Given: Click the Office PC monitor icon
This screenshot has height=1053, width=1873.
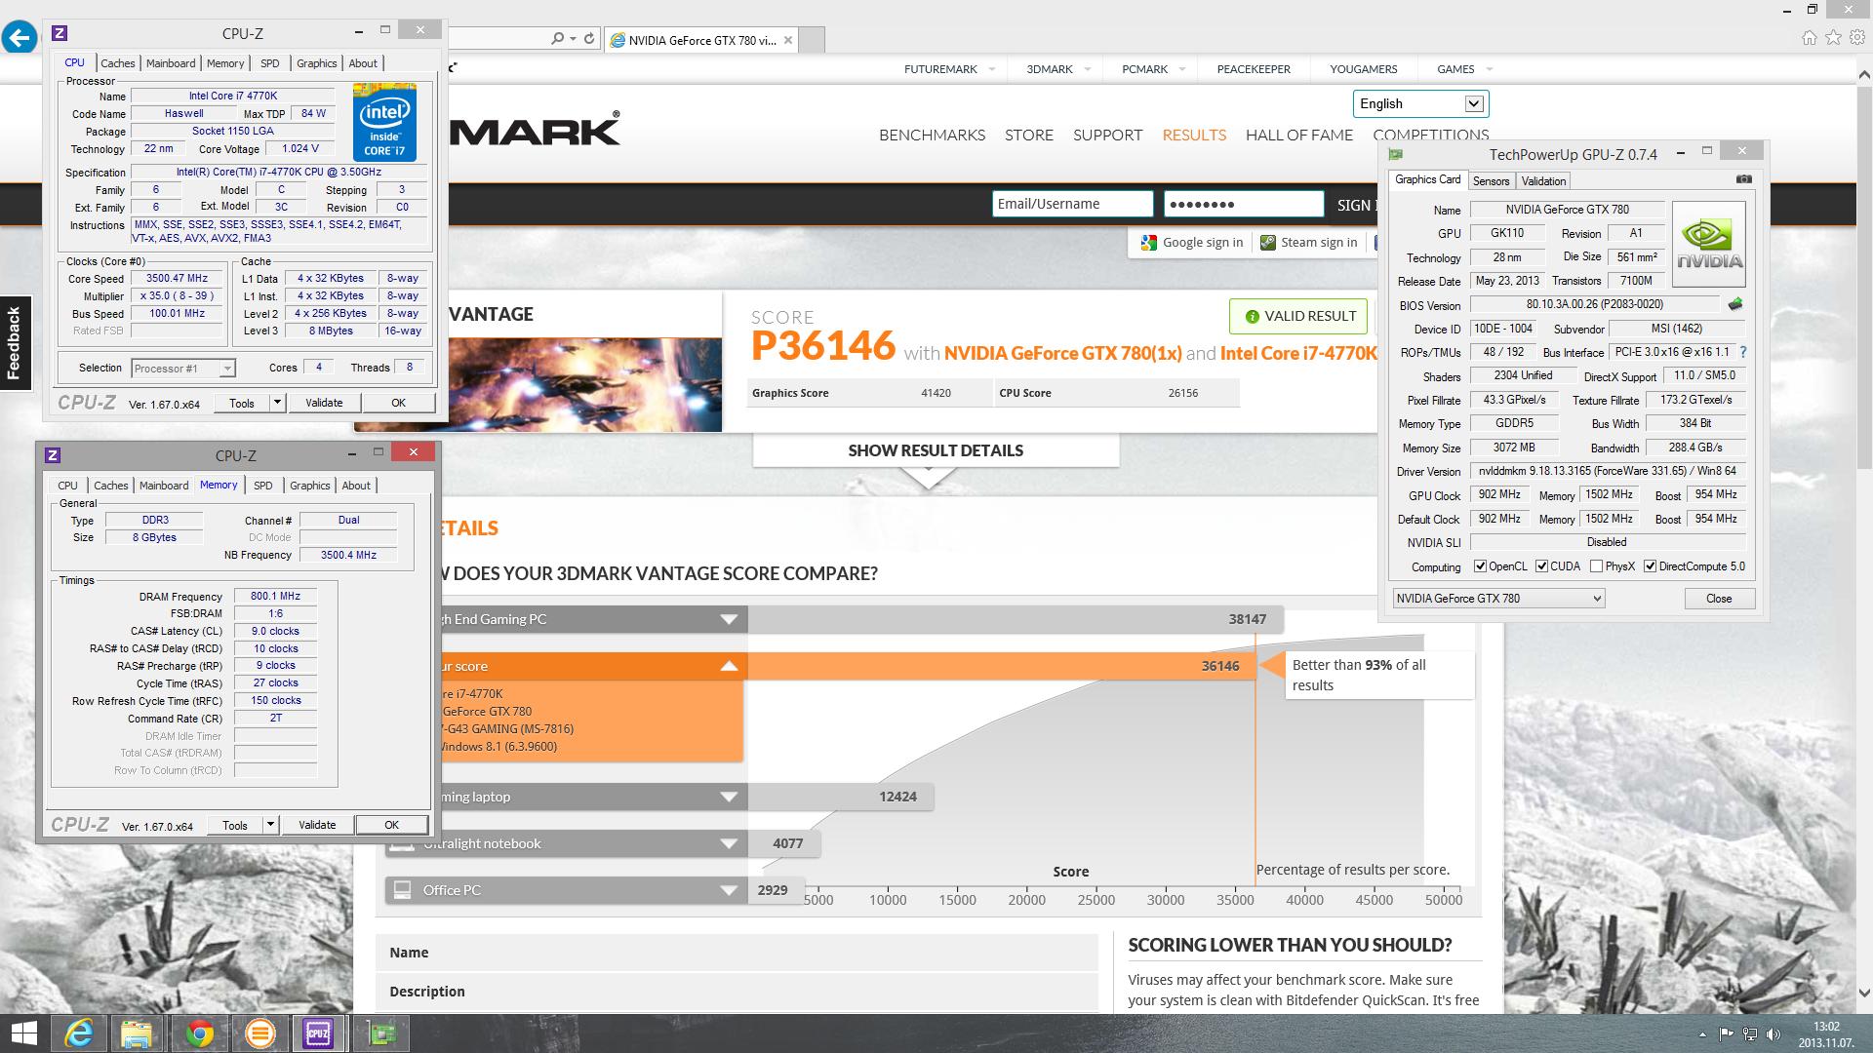Looking at the screenshot, I should click(400, 889).
